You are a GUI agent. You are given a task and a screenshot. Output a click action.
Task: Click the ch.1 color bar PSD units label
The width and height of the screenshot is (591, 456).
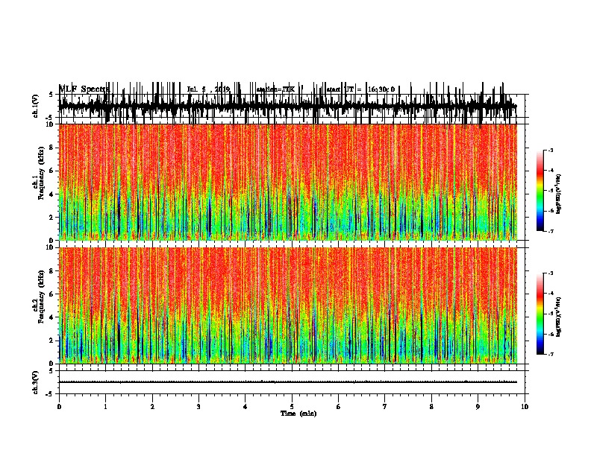[558, 194]
